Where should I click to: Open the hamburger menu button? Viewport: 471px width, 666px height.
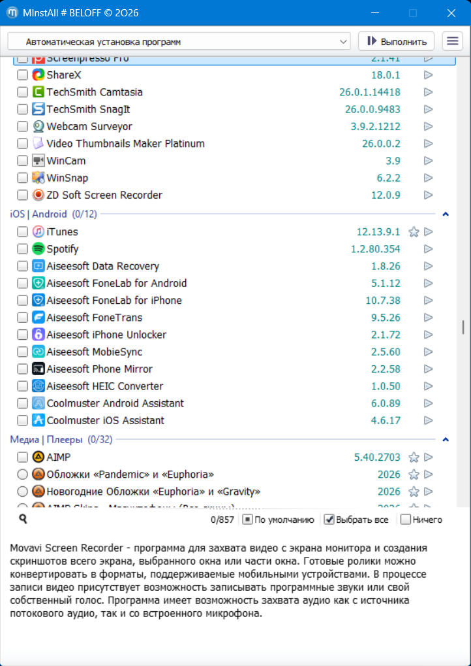point(452,41)
